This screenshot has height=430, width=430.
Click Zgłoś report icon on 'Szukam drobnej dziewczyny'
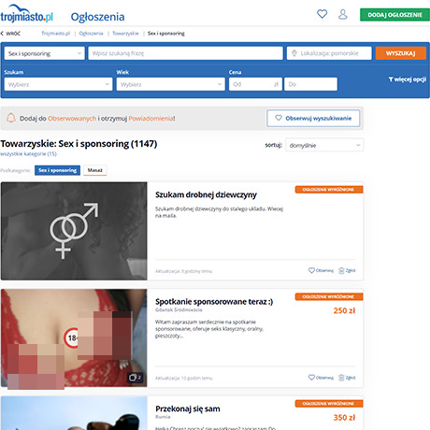pyautogui.click(x=341, y=270)
